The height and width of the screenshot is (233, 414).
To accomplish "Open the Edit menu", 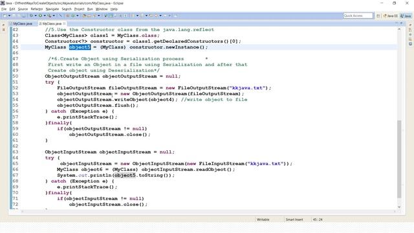I will coord(12,9).
